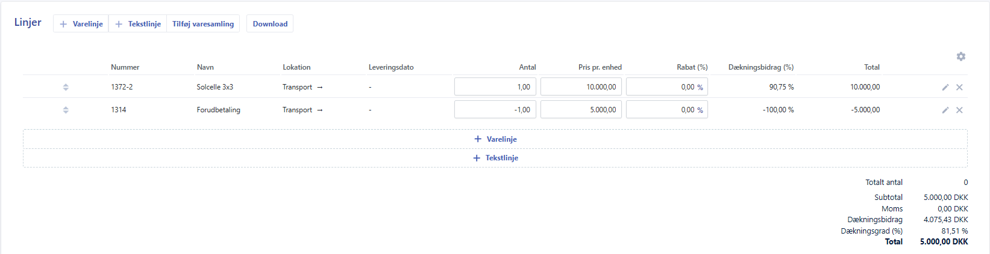Click the Transport arrow on Solcelle 3x3 row

tap(319, 87)
